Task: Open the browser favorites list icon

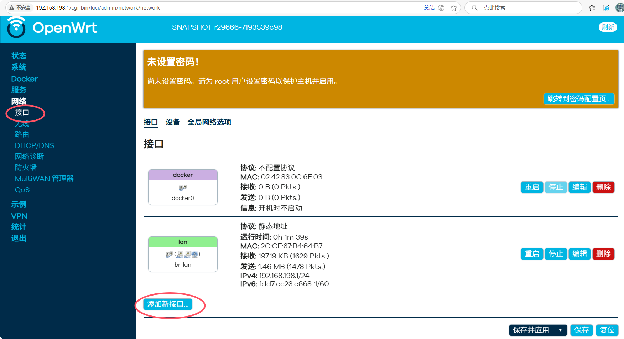Action: click(x=592, y=8)
